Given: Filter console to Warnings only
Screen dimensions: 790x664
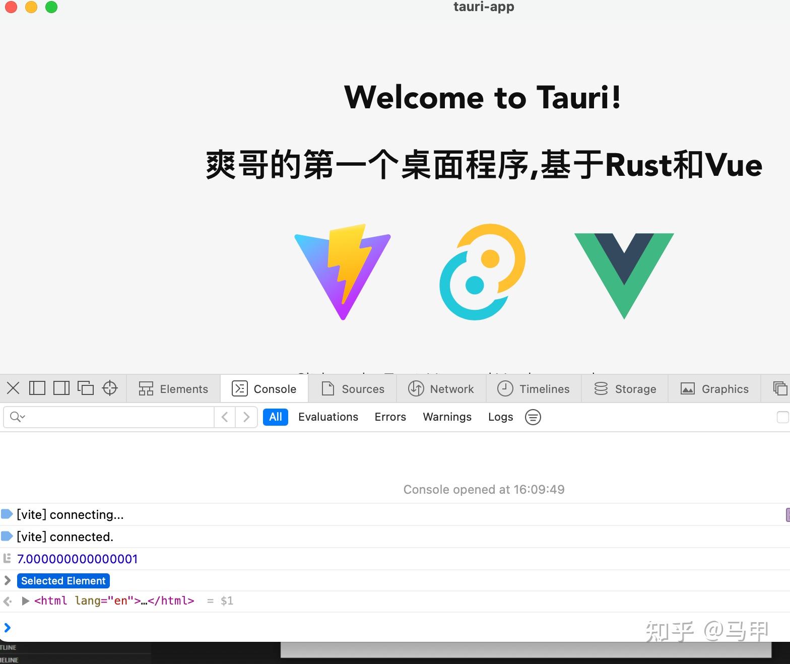Looking at the screenshot, I should (447, 417).
